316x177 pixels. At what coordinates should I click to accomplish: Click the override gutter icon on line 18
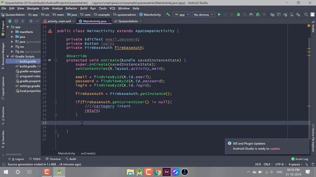(x=49, y=60)
